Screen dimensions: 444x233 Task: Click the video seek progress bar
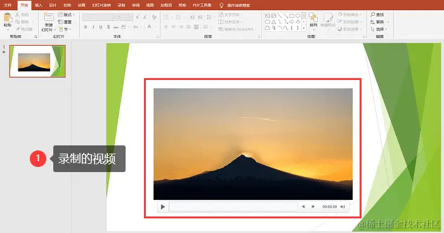(x=233, y=207)
